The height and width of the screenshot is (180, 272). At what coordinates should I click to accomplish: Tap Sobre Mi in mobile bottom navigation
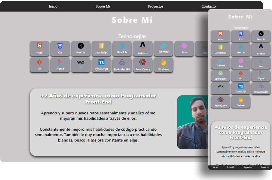click(230, 167)
